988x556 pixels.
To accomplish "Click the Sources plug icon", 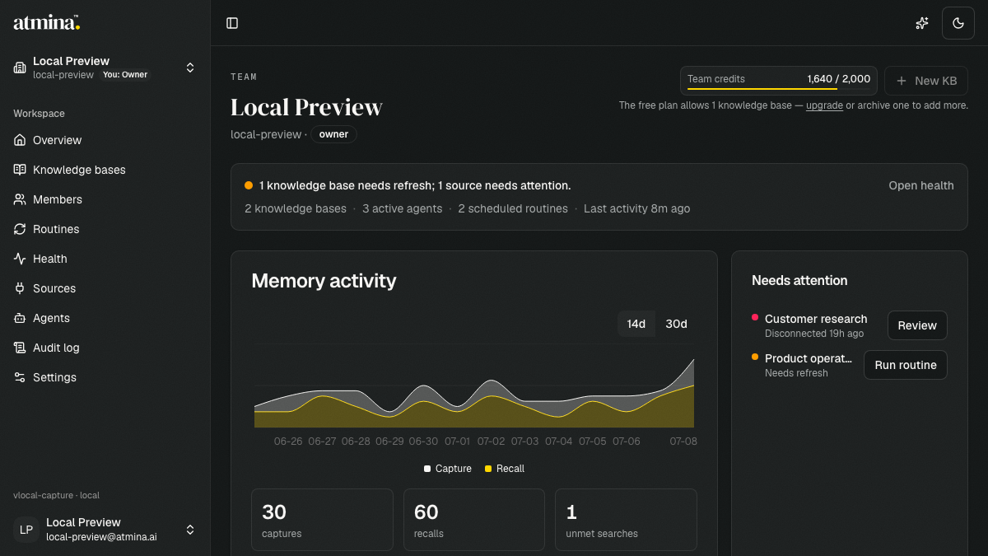I will [x=20, y=288].
